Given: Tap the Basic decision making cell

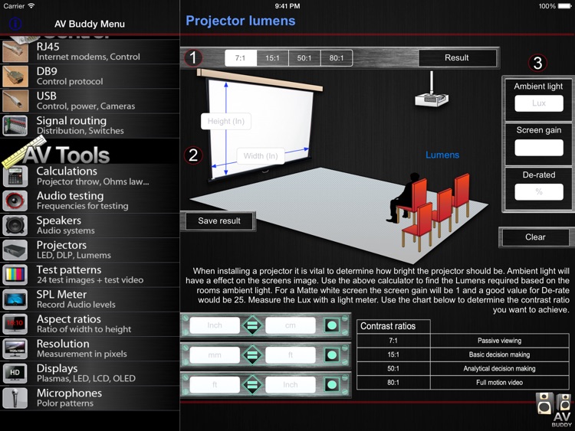Looking at the screenshot, I should pos(499,354).
